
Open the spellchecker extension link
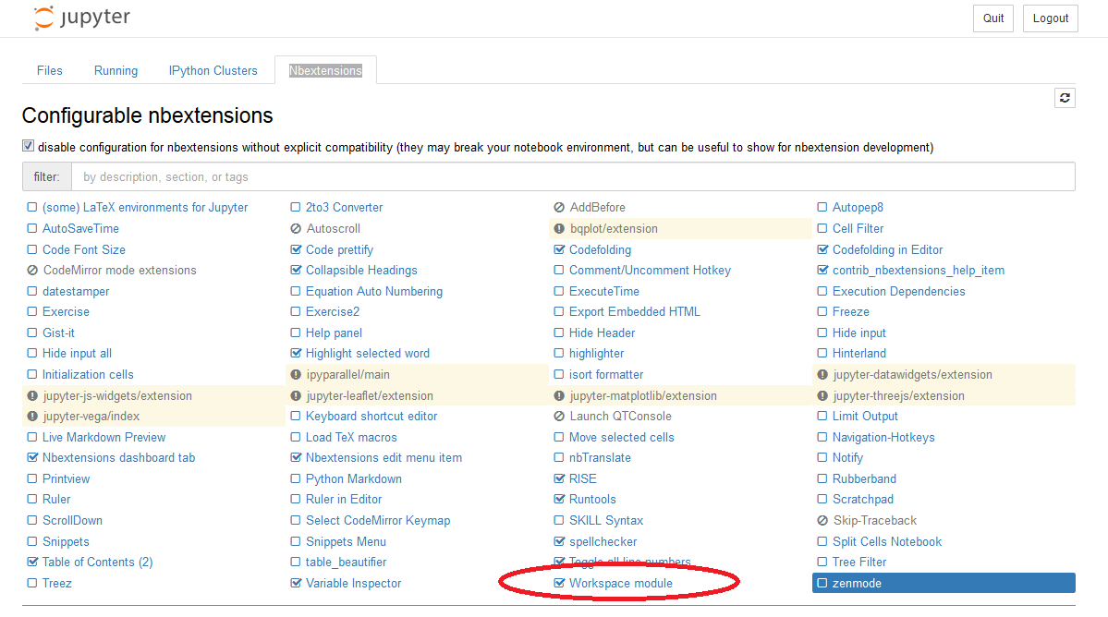click(x=603, y=542)
